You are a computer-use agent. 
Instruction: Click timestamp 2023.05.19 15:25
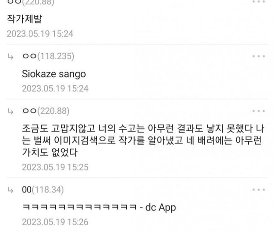click(x=55, y=167)
